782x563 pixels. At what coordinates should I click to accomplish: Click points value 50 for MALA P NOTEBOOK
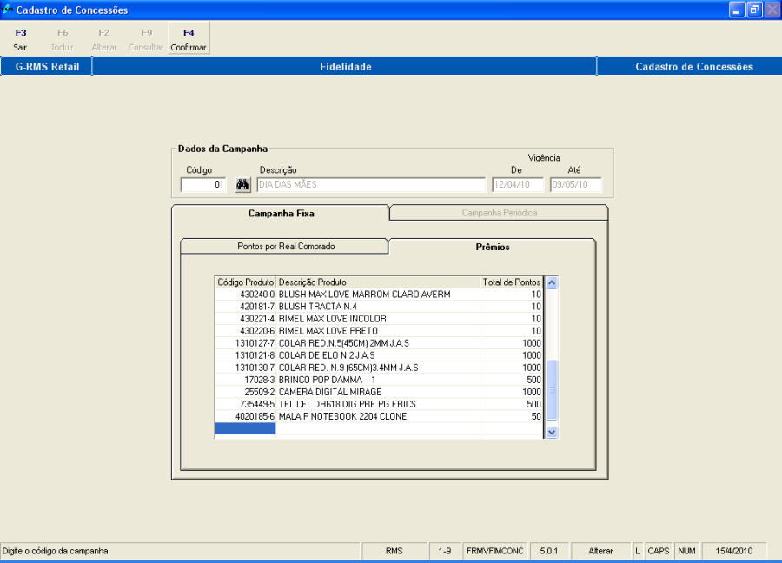[x=511, y=416]
